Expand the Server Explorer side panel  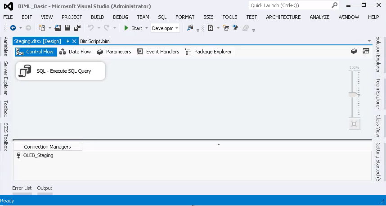[6, 78]
